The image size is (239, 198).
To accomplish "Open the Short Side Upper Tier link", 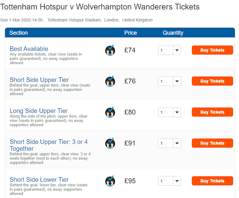I will (x=39, y=80).
